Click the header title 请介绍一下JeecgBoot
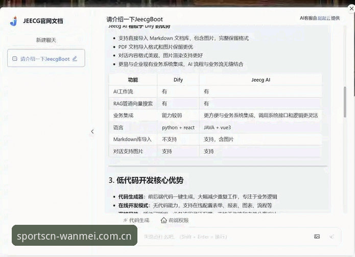Image resolution: width=355 pixels, height=257 pixels. point(134,19)
